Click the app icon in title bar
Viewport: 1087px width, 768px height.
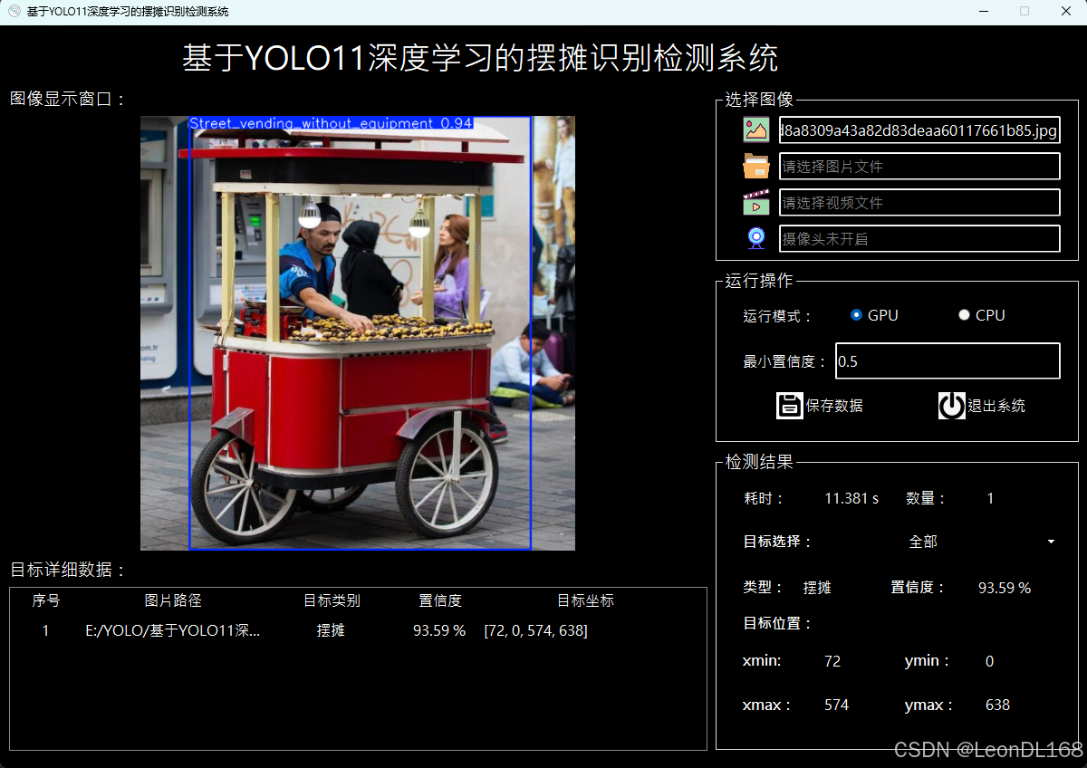click(14, 11)
